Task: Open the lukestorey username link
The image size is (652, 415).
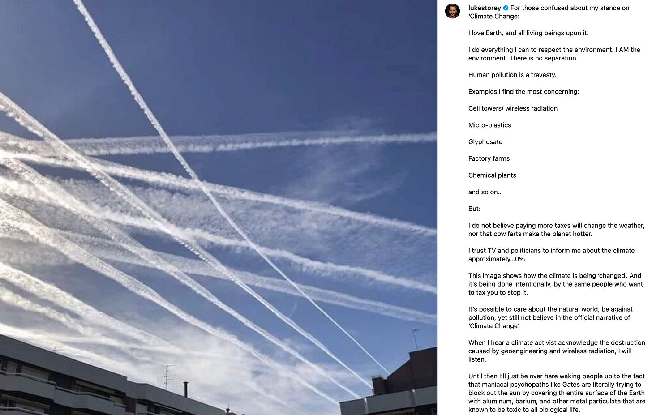Action: (x=485, y=8)
